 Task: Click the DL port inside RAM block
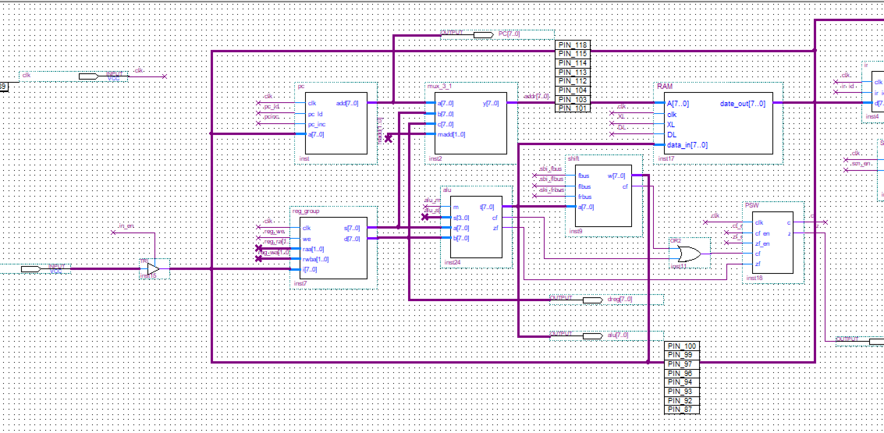click(x=671, y=135)
